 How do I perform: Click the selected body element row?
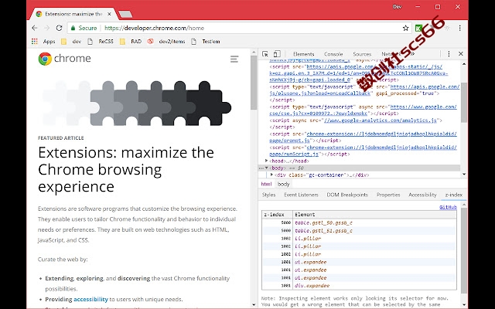point(359,168)
